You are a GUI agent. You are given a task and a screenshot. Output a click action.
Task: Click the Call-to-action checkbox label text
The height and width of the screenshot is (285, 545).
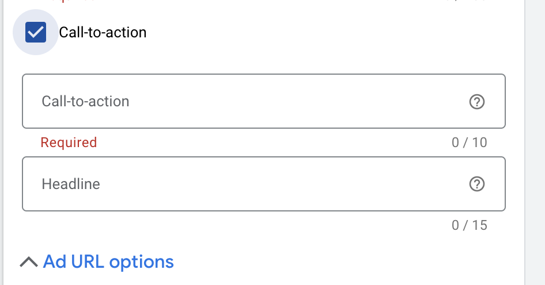(x=103, y=33)
